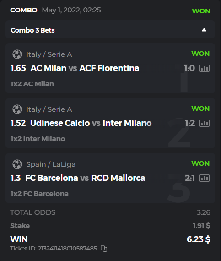Click the COMBO label at top
Image resolution: width=221 pixels, height=261 pixels.
24,10
